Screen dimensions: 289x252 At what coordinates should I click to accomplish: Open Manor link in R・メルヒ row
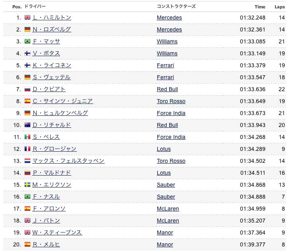pyautogui.click(x=165, y=244)
